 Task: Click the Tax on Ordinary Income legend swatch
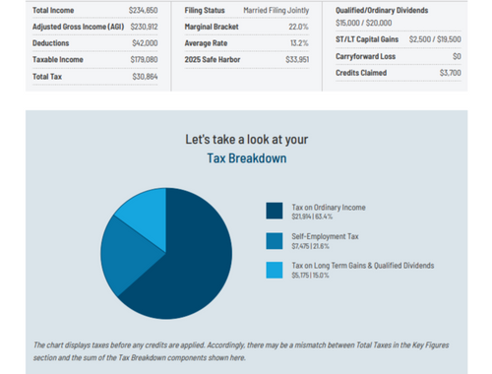(275, 211)
